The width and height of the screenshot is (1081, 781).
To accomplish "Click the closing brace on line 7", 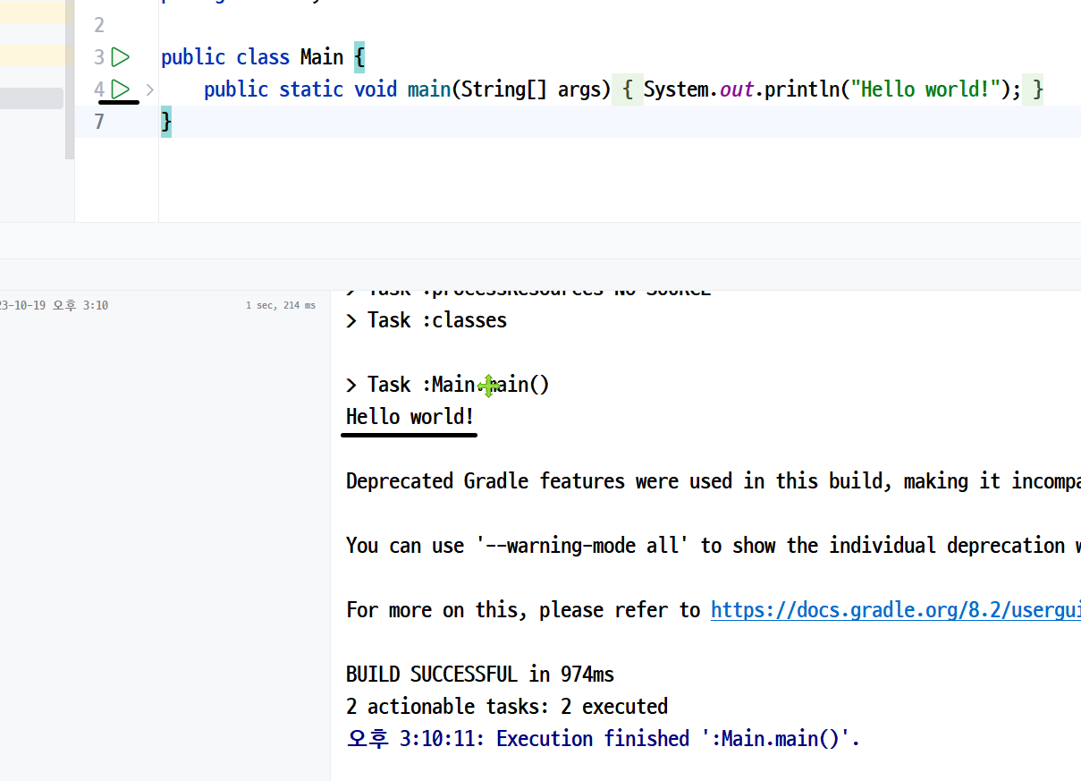I will click(166, 122).
